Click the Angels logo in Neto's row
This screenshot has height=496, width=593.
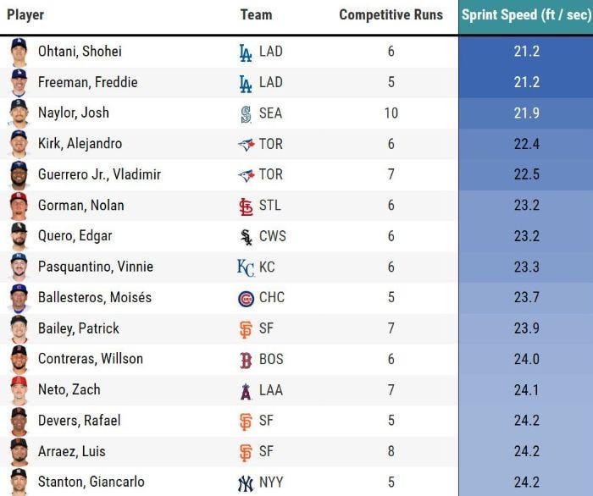[x=246, y=390]
